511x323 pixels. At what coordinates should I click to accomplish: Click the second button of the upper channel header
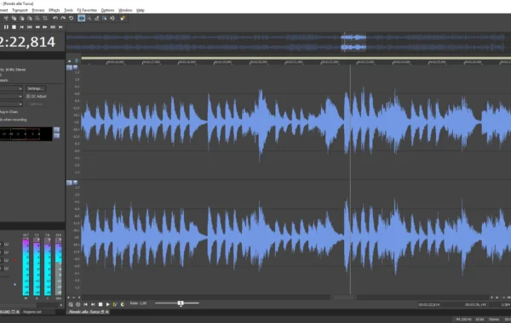click(75, 67)
